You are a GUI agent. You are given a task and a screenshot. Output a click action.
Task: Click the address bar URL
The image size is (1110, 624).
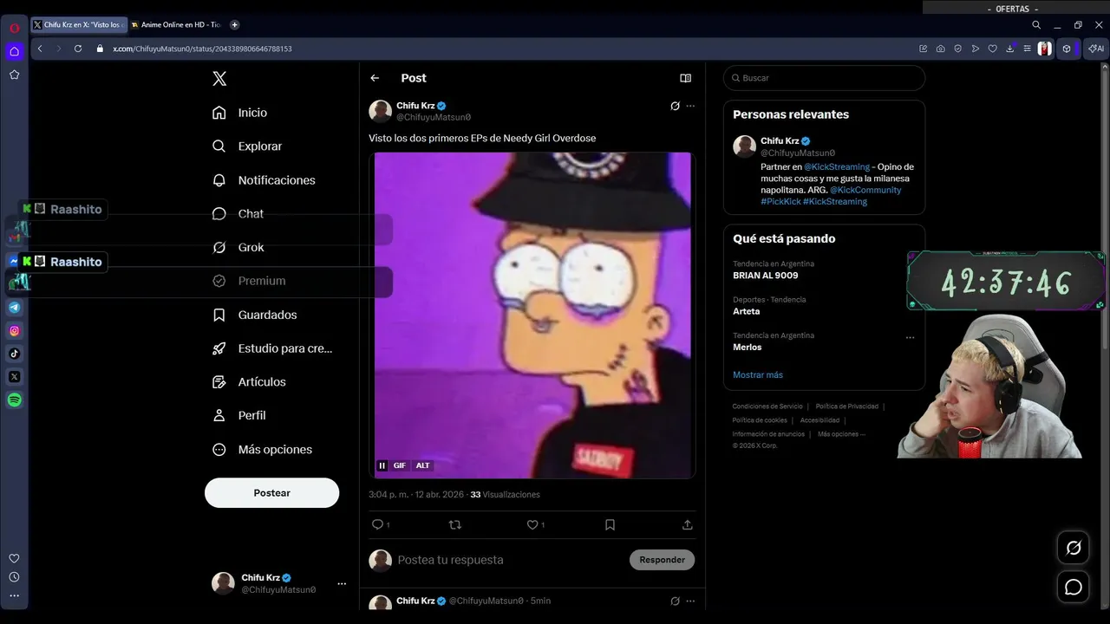202,49
